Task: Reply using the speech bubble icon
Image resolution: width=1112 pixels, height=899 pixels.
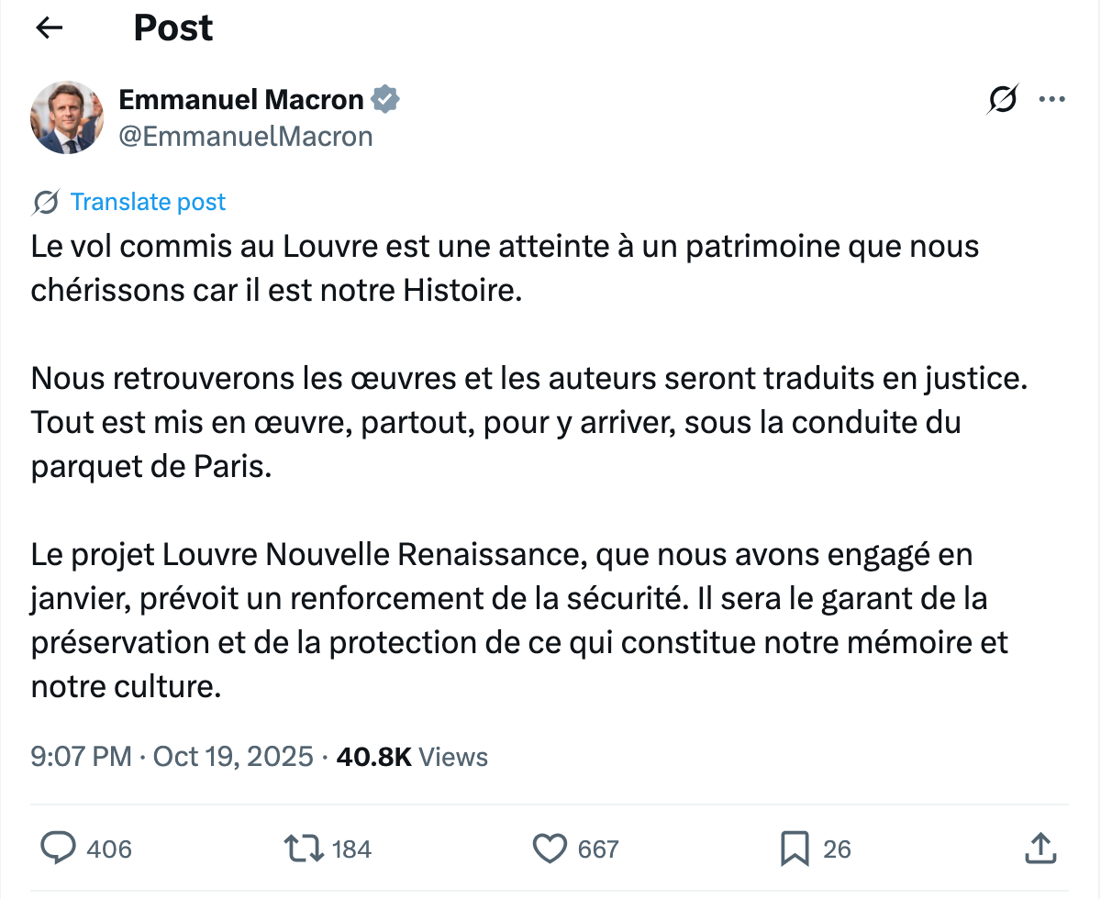Action: pyautogui.click(x=59, y=849)
